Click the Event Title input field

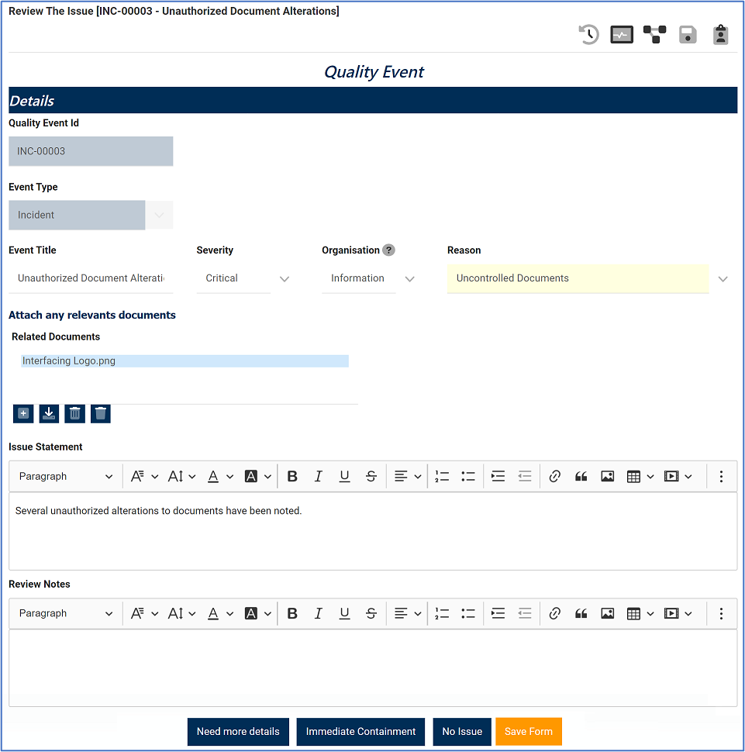click(x=91, y=278)
